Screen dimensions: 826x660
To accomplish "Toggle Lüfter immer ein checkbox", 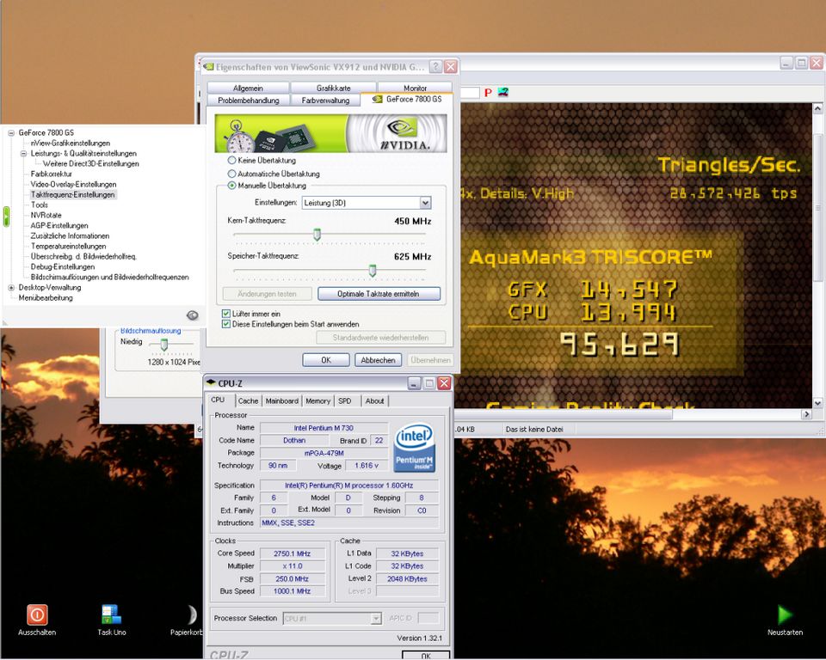I will point(226,313).
